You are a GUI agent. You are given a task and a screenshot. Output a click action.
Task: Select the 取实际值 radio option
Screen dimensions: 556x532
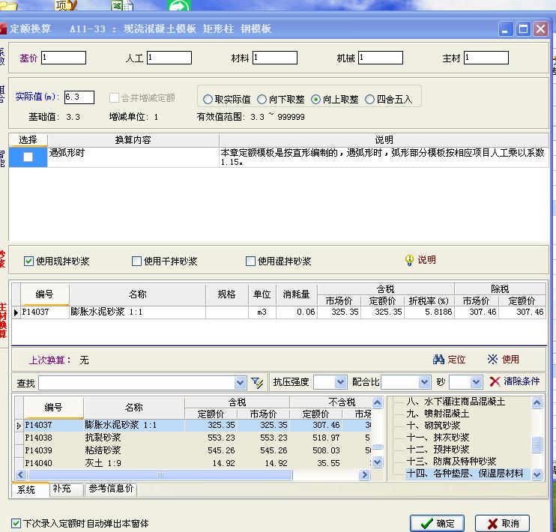208,100
